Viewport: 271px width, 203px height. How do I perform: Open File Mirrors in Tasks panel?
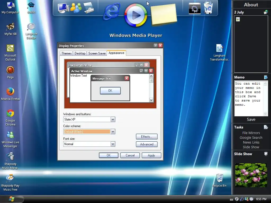(x=251, y=133)
